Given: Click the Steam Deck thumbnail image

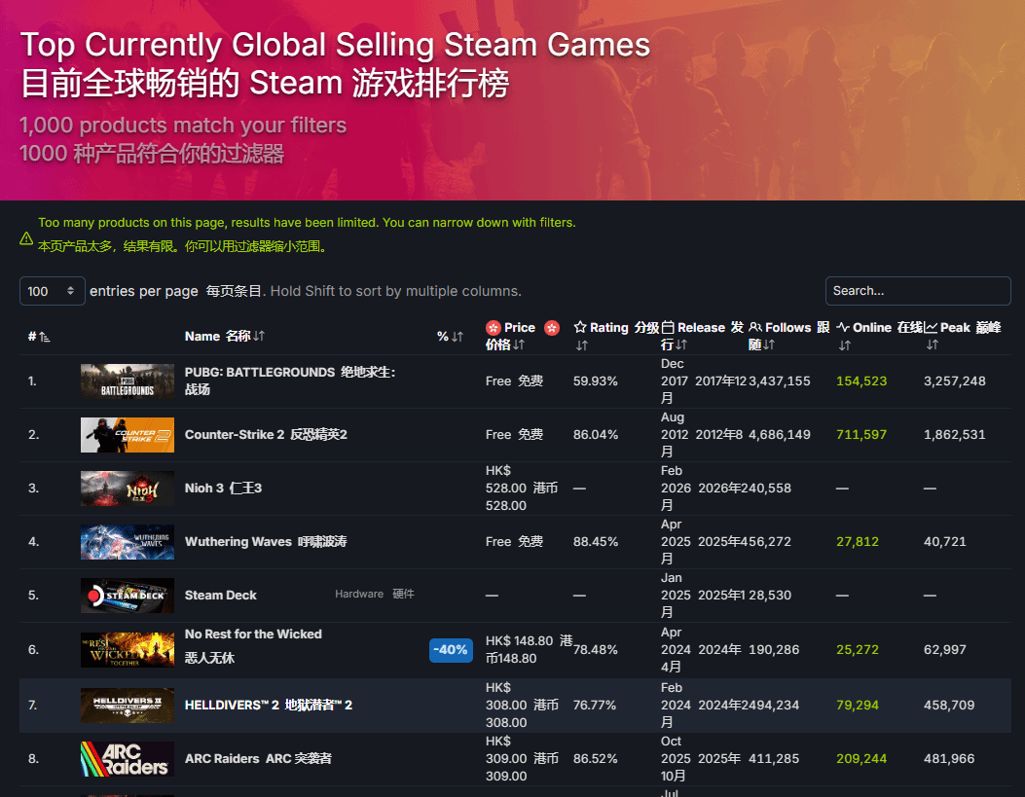Looking at the screenshot, I should click(128, 596).
